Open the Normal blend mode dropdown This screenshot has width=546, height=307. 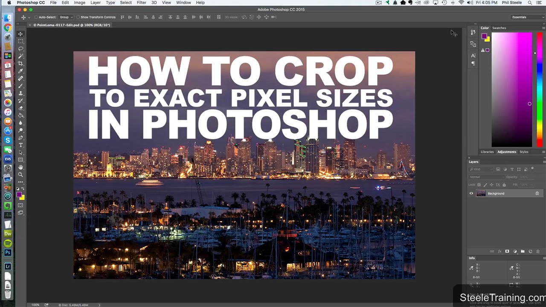tap(485, 177)
